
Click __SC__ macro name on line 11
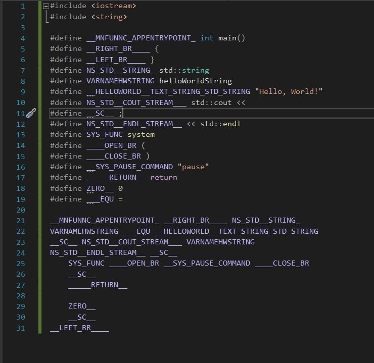pyautogui.click(x=100, y=113)
